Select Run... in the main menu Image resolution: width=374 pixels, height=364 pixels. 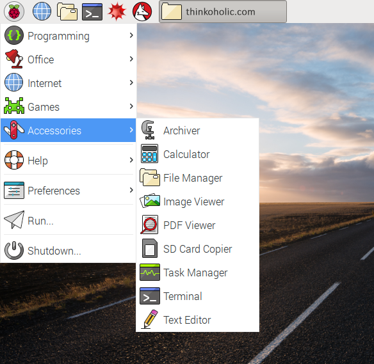[x=69, y=220]
